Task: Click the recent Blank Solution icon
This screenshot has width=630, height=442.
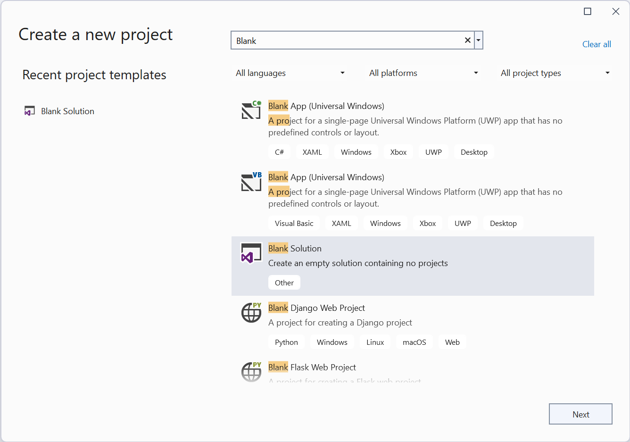Action: (x=30, y=111)
